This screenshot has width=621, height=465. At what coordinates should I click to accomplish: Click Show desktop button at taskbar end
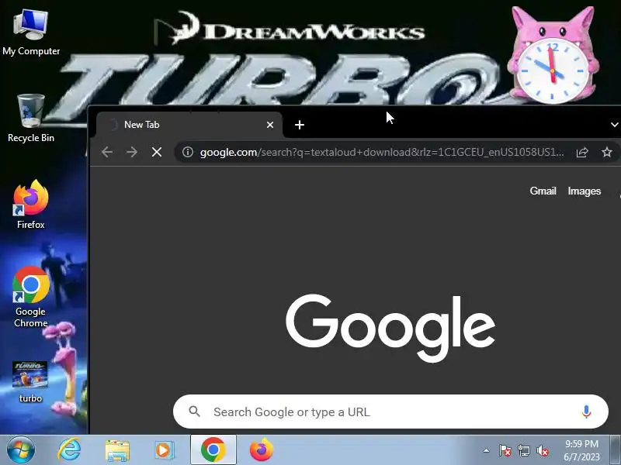616,450
